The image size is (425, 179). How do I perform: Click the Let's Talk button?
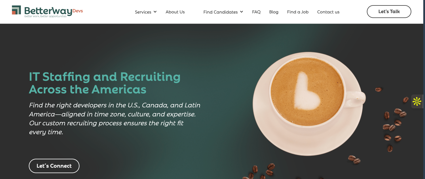click(x=389, y=11)
